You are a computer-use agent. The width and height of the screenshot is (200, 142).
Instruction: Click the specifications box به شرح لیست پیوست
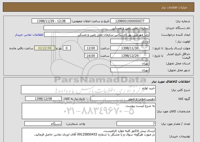89,111
